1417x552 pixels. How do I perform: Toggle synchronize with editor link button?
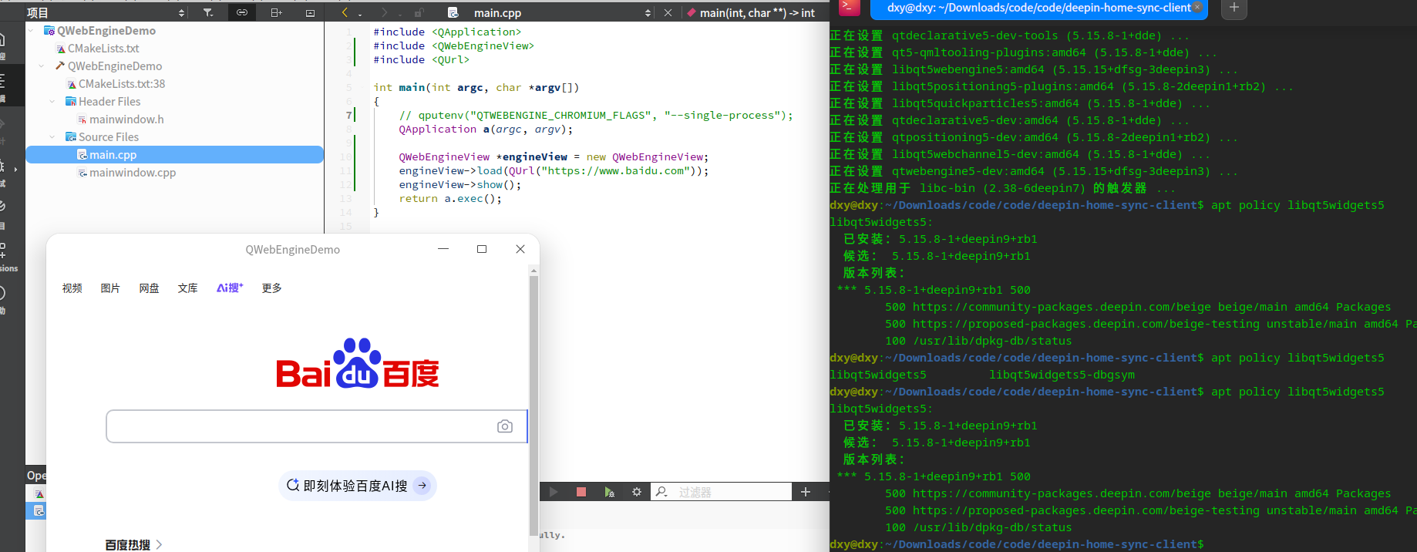tap(242, 12)
